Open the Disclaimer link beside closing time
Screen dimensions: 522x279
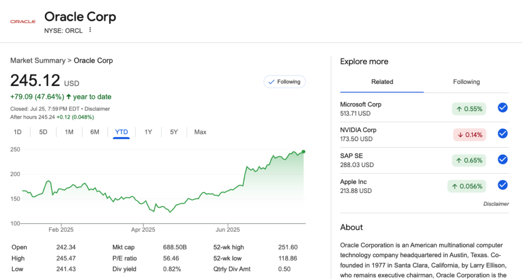97,109
